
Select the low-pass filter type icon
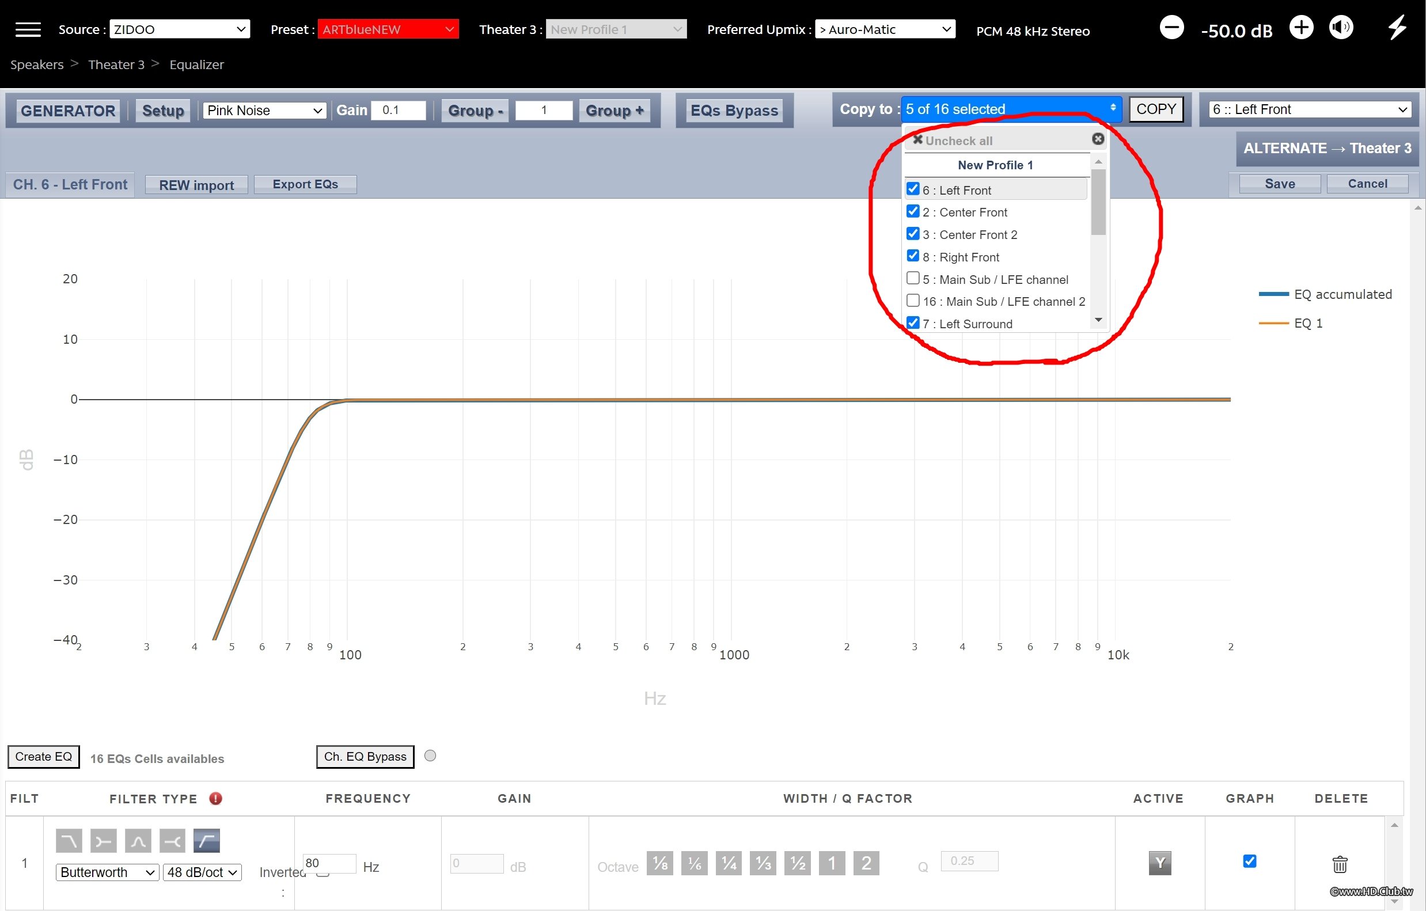(69, 841)
